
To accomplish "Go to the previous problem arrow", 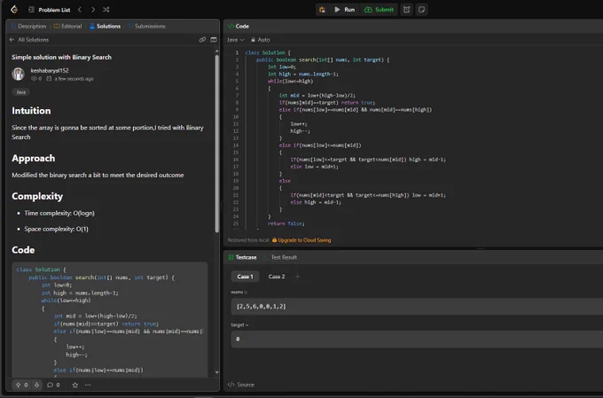I will click(80, 10).
